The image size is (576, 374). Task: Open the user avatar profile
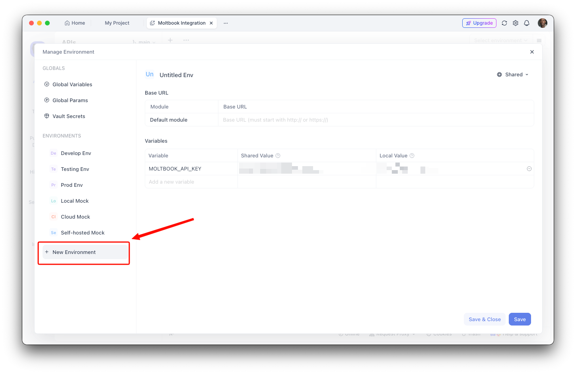coord(543,23)
